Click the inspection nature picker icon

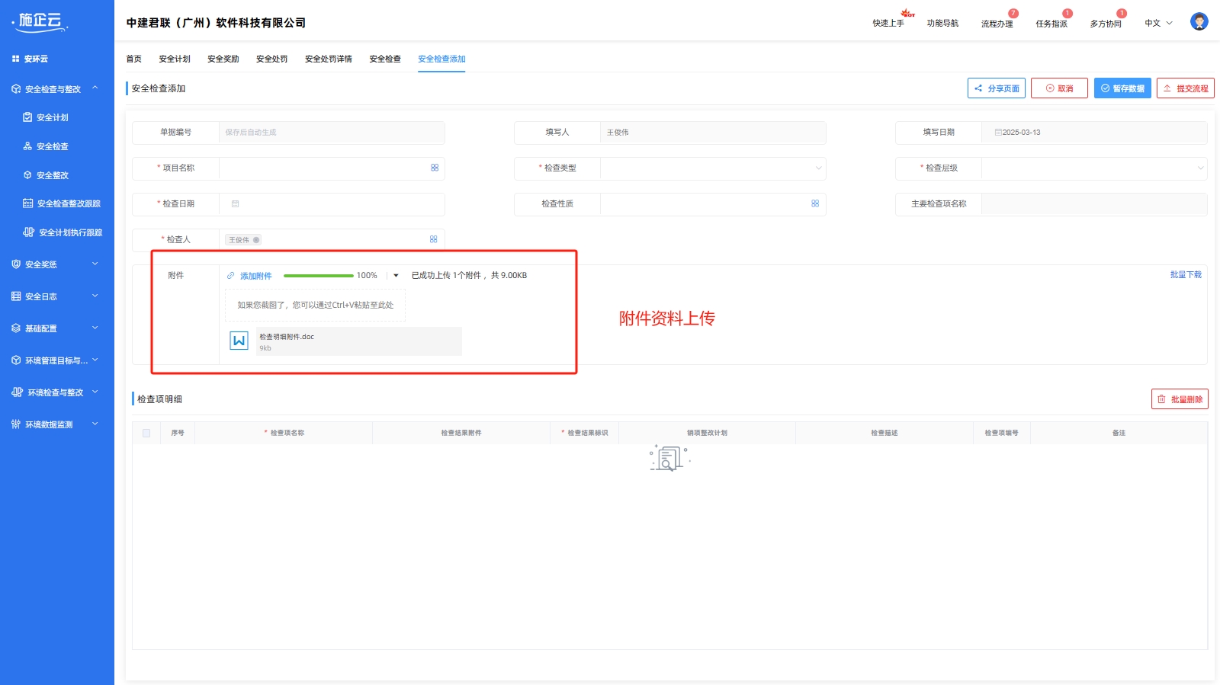point(815,203)
